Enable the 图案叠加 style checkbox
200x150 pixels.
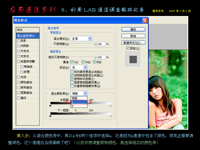(19, 93)
